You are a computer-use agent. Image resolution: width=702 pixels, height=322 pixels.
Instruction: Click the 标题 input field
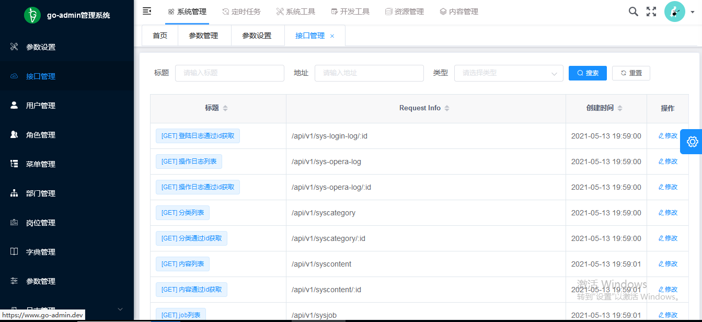229,73
